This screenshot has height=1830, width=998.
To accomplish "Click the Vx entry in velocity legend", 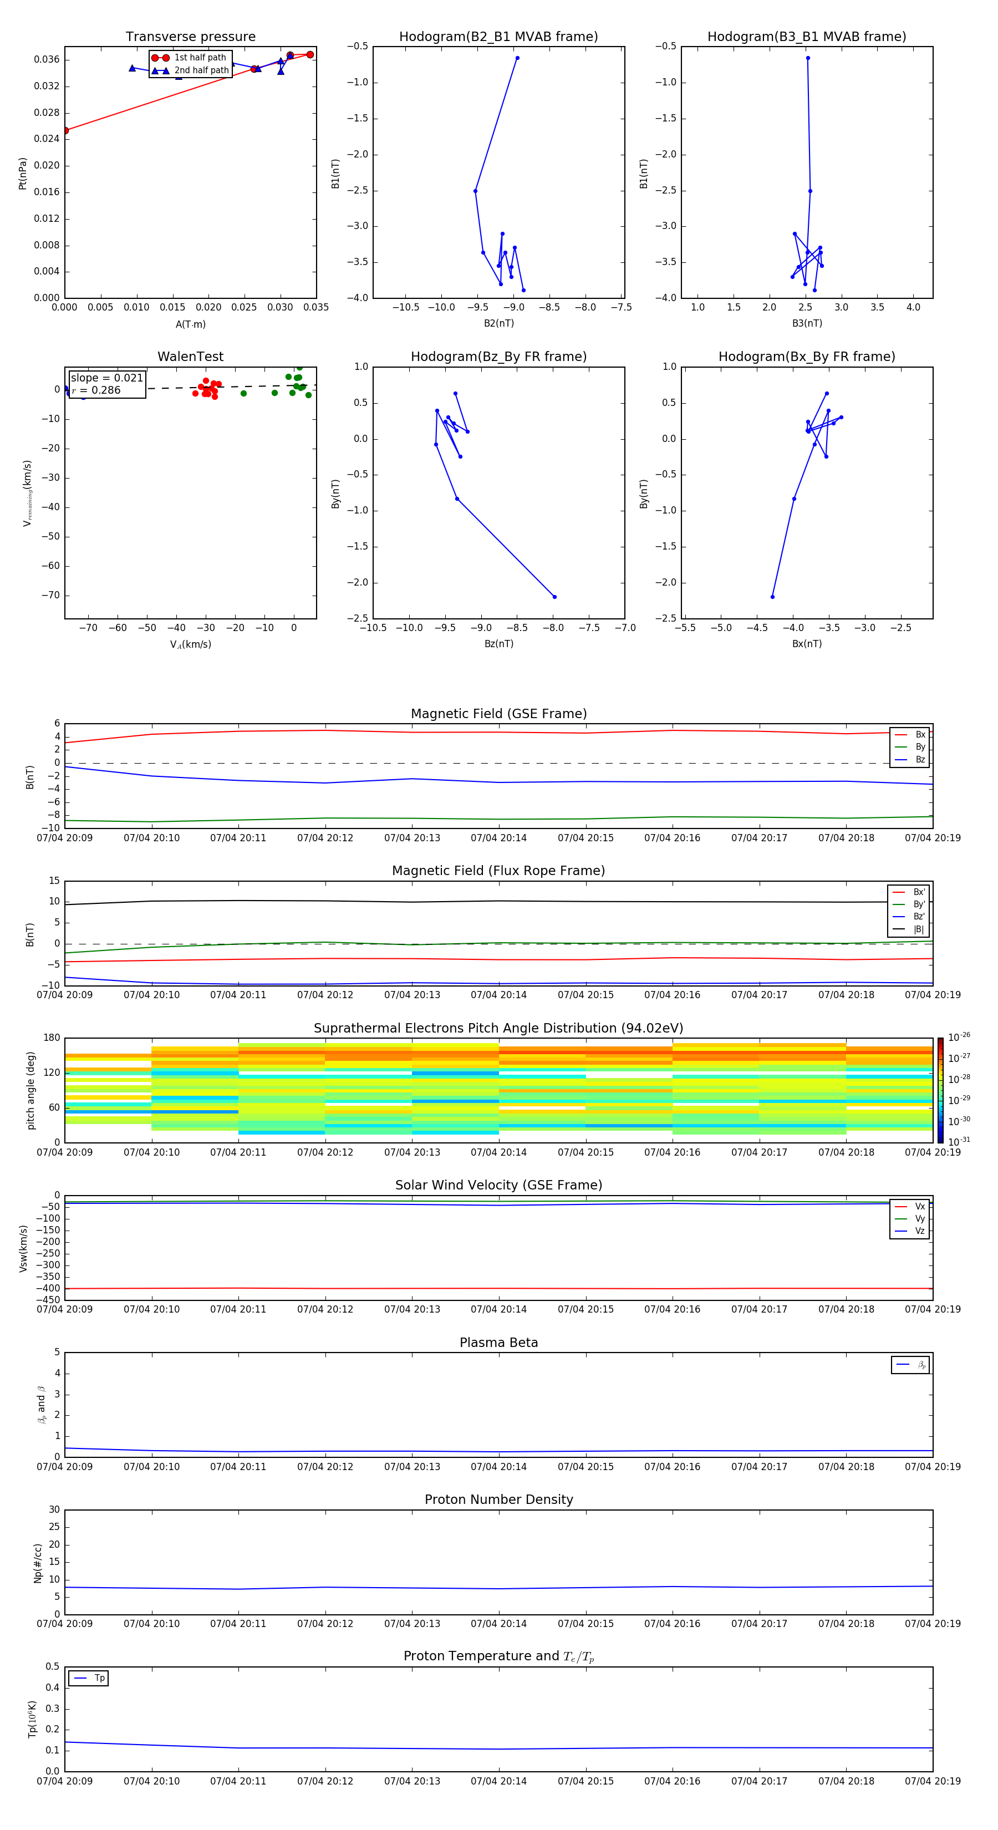I will [x=910, y=1207].
